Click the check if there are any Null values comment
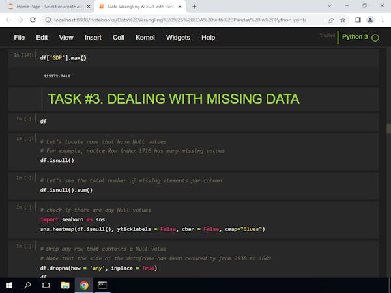 point(96,210)
